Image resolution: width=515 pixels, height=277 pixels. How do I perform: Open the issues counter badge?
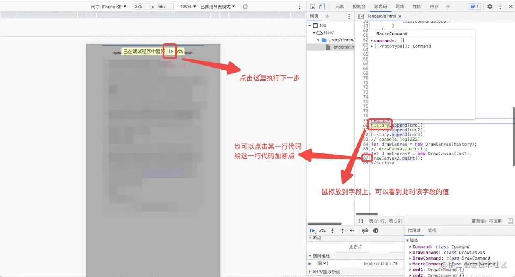474,7
